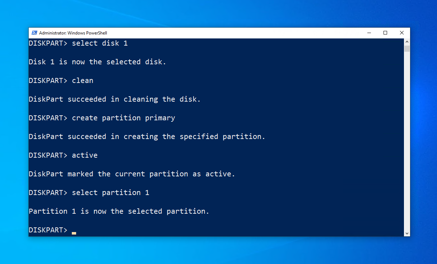Click the "clean" command text
Viewport: 437px width, 264px height.
pyautogui.click(x=83, y=81)
